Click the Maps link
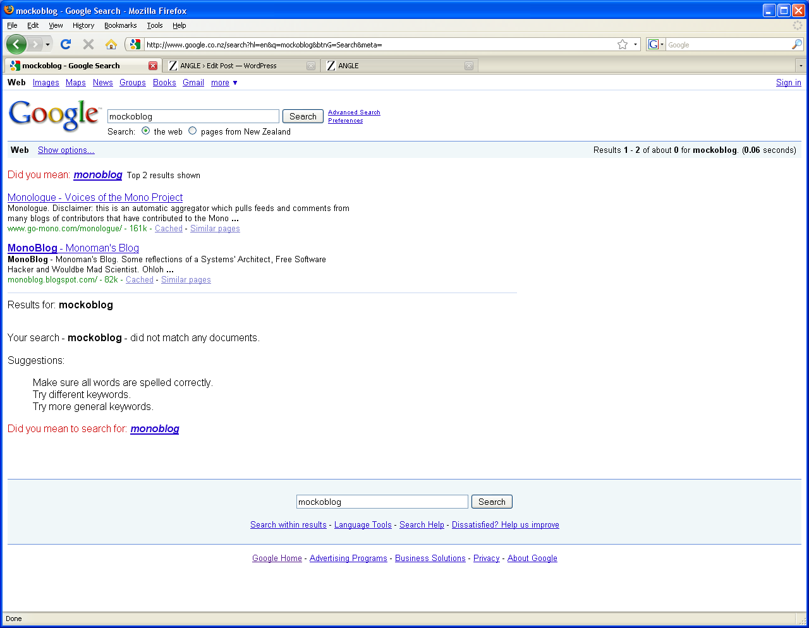Screen dimensions: 809x628 click(76, 83)
